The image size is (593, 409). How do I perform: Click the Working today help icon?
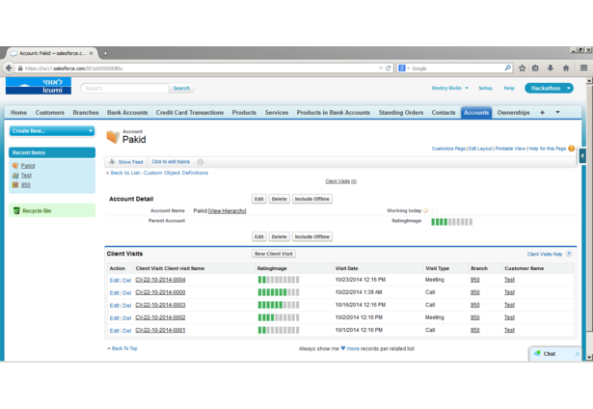425,210
